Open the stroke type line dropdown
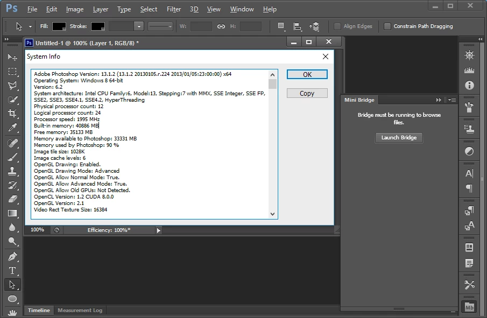487x318 pixels. pos(160,26)
